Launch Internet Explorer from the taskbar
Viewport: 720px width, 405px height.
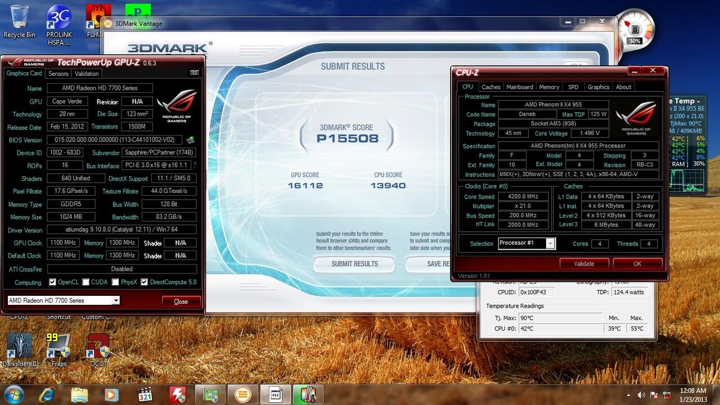47,394
